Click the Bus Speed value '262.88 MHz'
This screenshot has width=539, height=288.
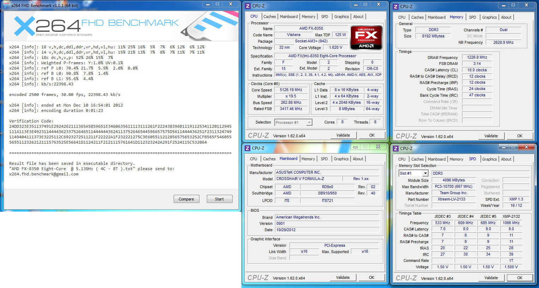(x=291, y=102)
